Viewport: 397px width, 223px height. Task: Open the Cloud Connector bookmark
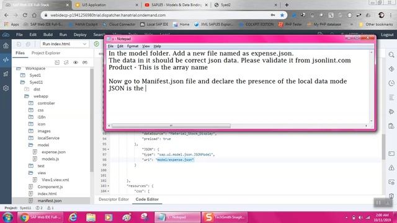point(118,24)
